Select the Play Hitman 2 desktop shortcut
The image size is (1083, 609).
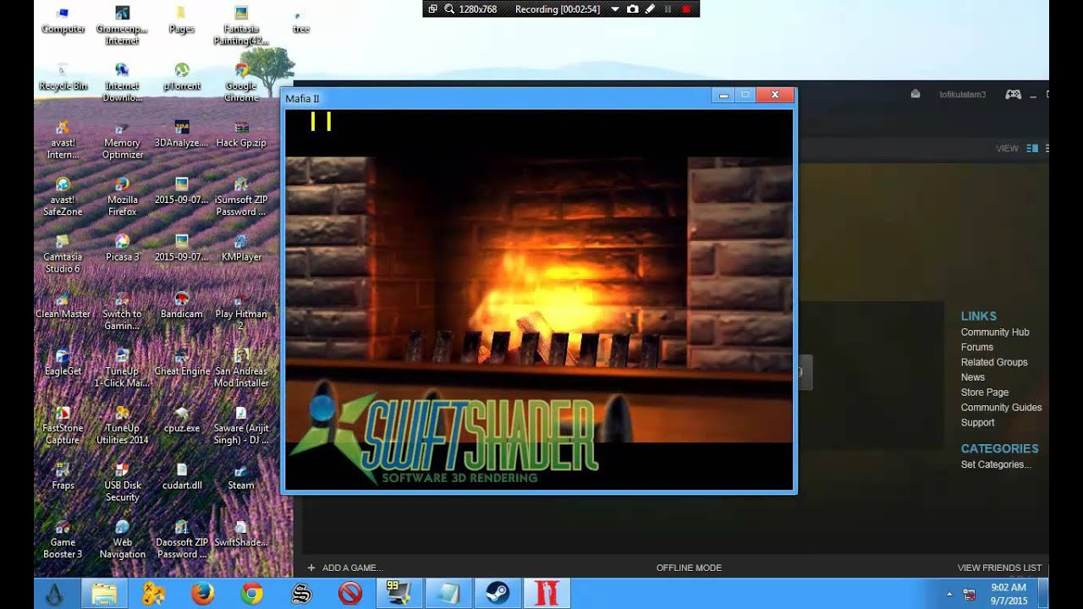[x=241, y=311]
